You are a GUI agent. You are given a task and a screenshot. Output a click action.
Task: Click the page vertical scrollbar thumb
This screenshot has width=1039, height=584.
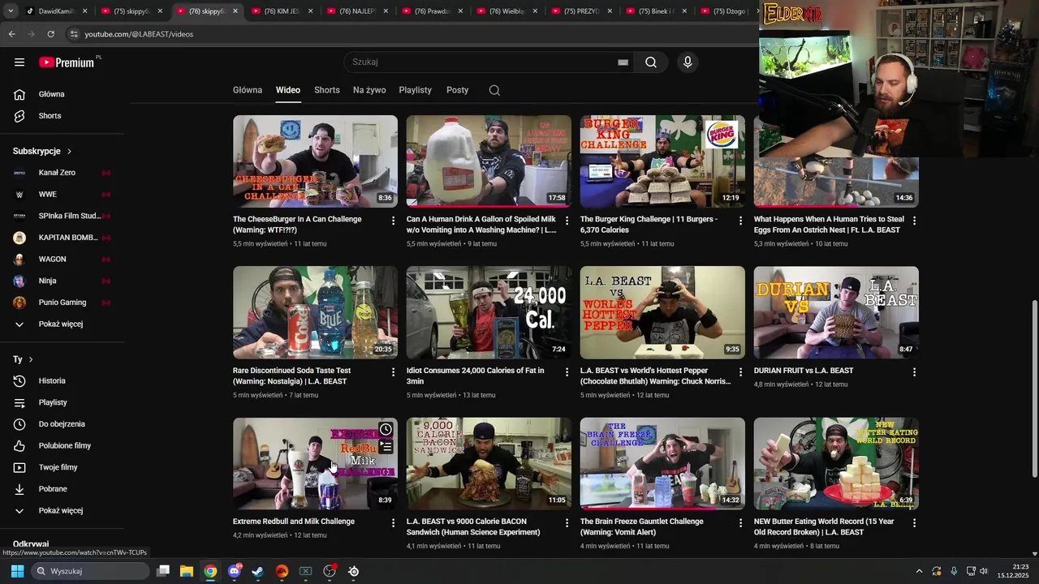[x=1034, y=389]
